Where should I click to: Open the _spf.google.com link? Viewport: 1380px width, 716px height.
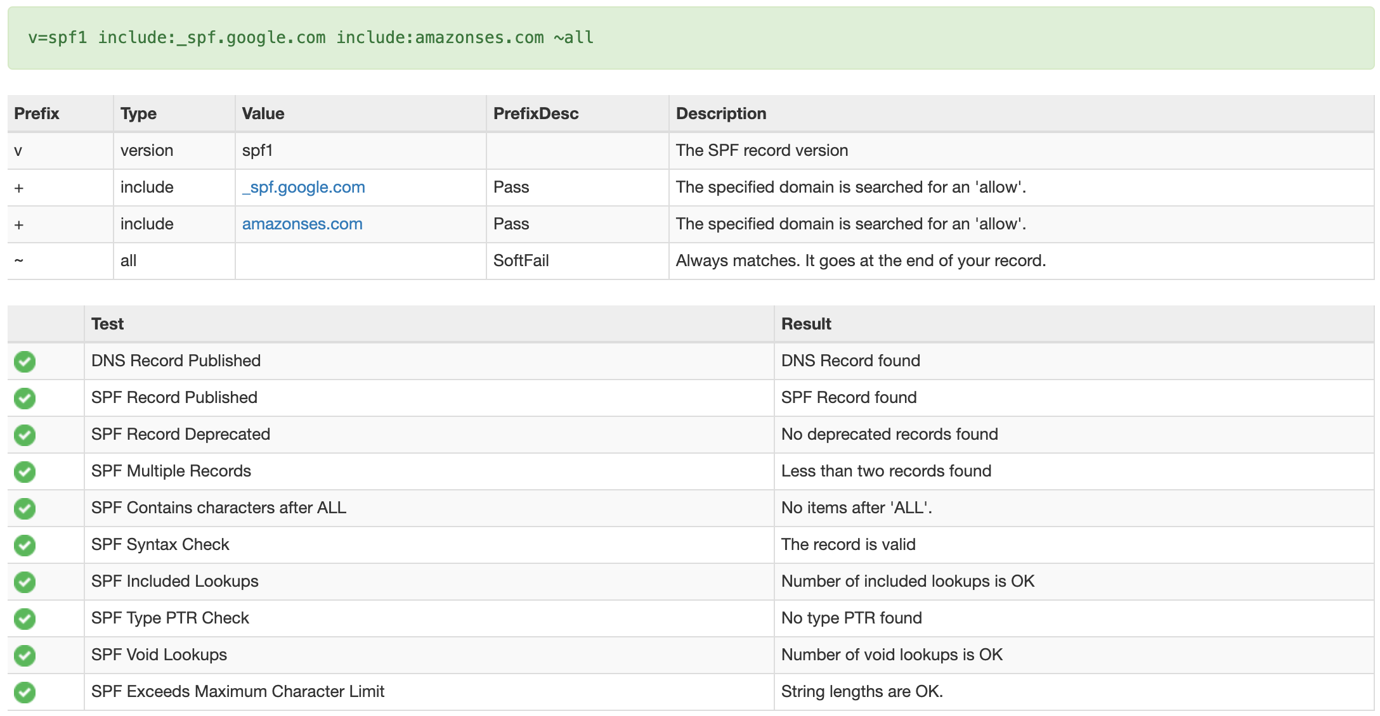coord(304,188)
